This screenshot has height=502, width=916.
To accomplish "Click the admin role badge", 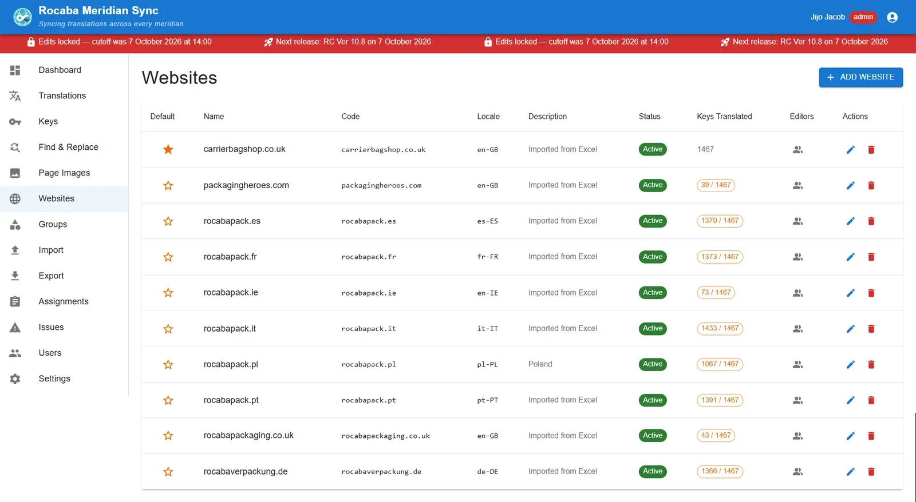I will 863,17.
